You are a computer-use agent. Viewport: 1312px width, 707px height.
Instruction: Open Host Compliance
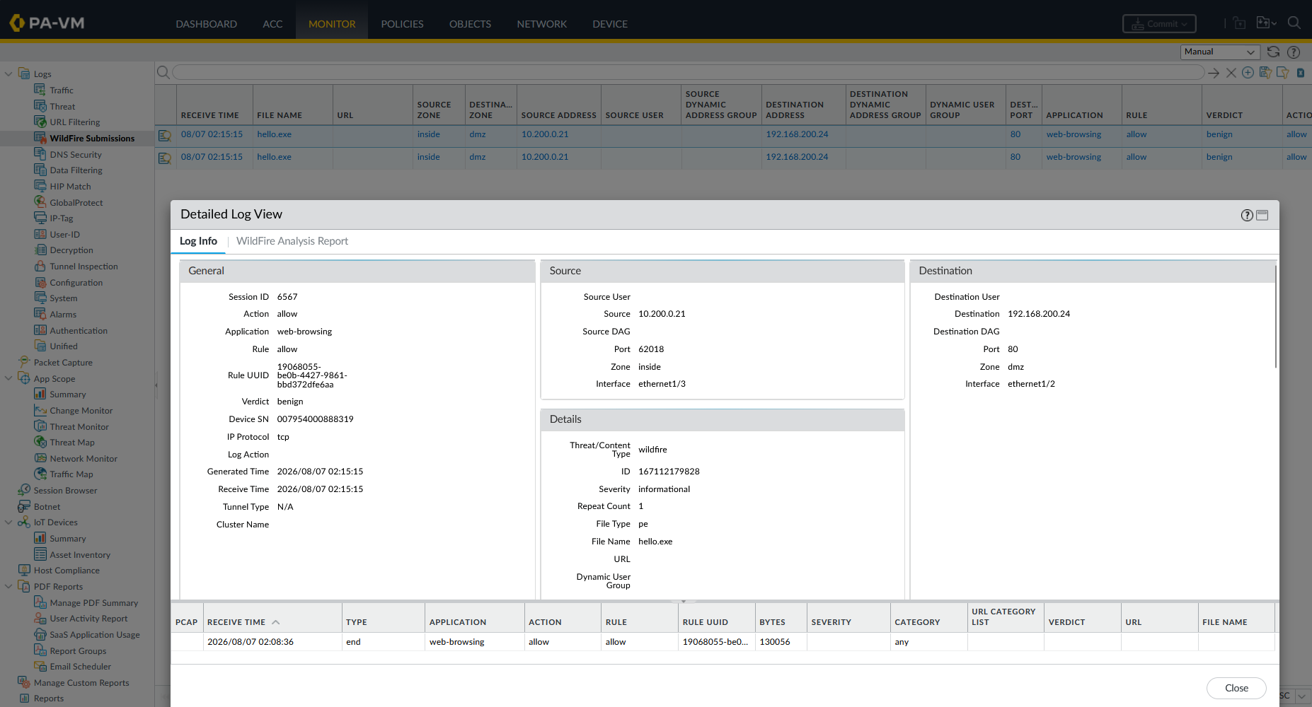67,571
